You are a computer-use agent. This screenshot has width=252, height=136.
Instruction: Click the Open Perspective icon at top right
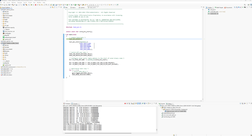(x=249, y=5)
